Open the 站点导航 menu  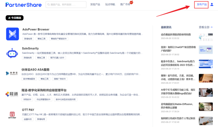pos(110,4)
